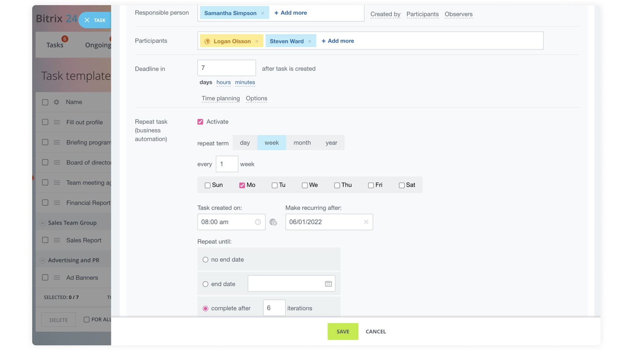
Task: Remove Steven Ward participant tag
Action: click(310, 41)
